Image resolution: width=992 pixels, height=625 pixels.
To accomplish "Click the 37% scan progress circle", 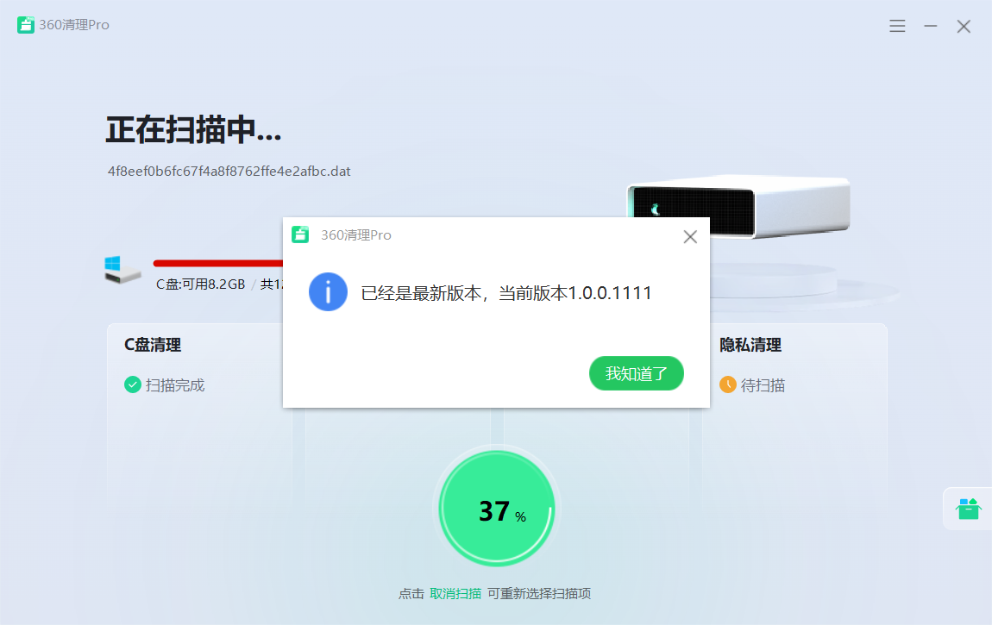I will tap(497, 509).
